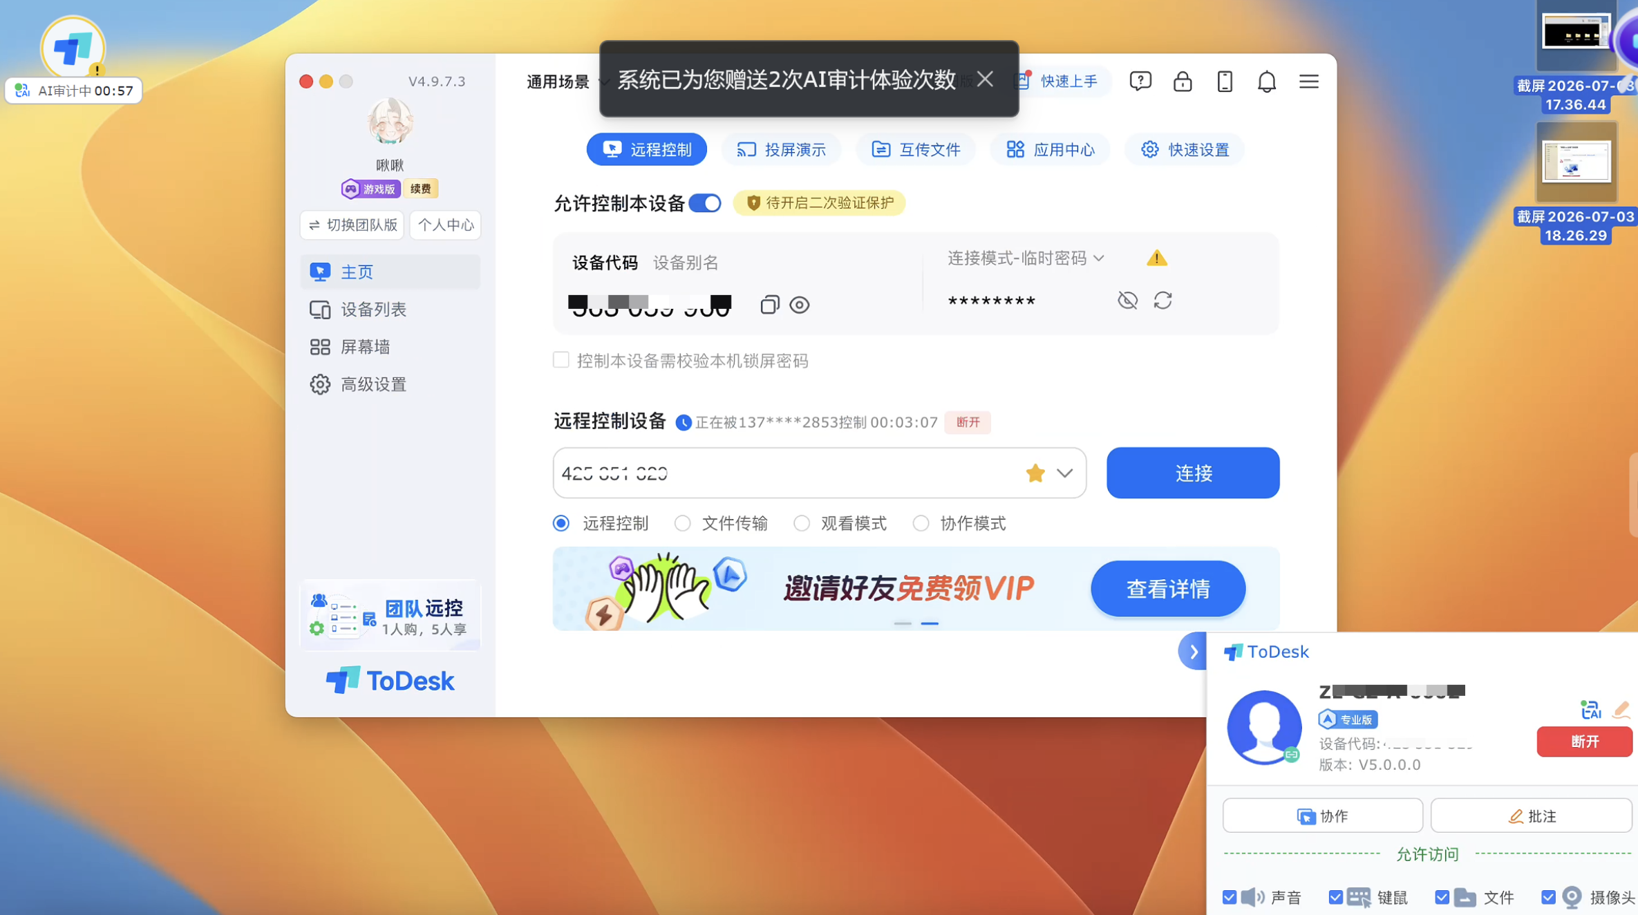Collapse the ToDesk session panel arrow
Viewport: 1638px width, 915px height.
[1193, 651]
